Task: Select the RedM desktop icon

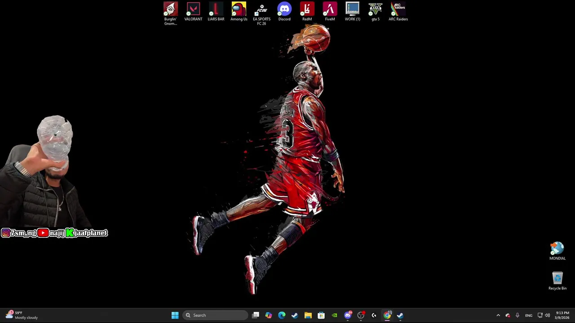Action: 307,12
